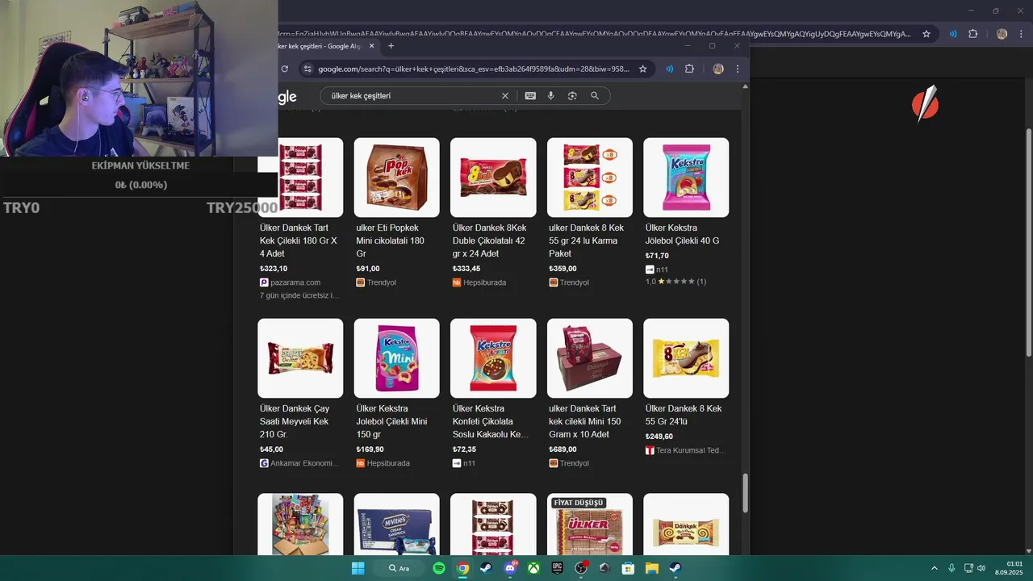Click EKİPMAN YÜKSELTME goal progress bar
The image size is (1033, 581).
[x=140, y=185]
